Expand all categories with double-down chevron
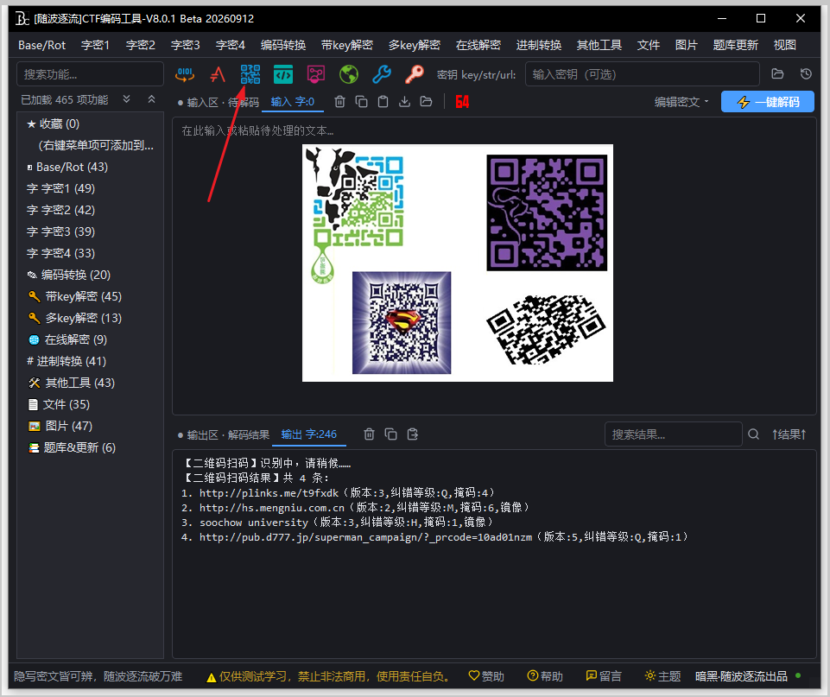This screenshot has height=697, width=830. click(126, 99)
